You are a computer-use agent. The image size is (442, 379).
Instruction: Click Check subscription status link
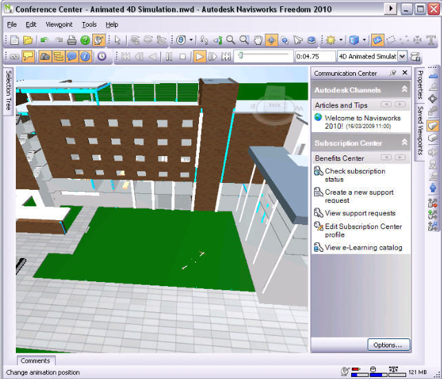click(x=355, y=175)
